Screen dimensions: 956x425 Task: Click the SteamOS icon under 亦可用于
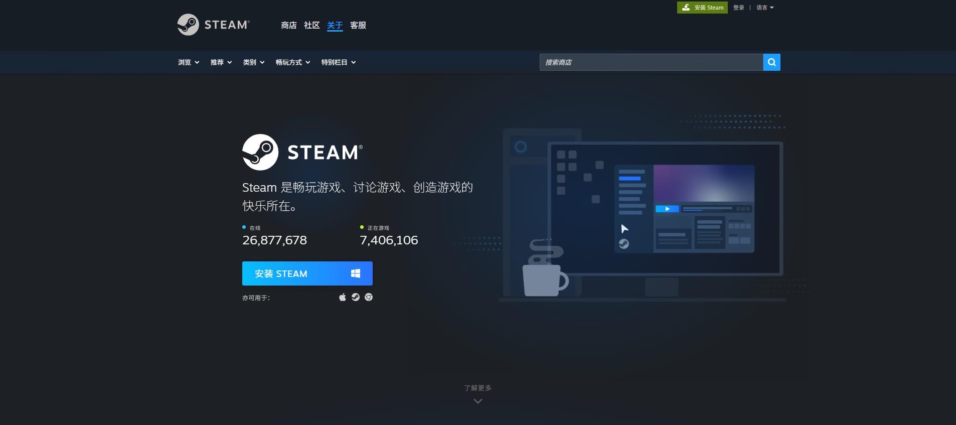[356, 297]
